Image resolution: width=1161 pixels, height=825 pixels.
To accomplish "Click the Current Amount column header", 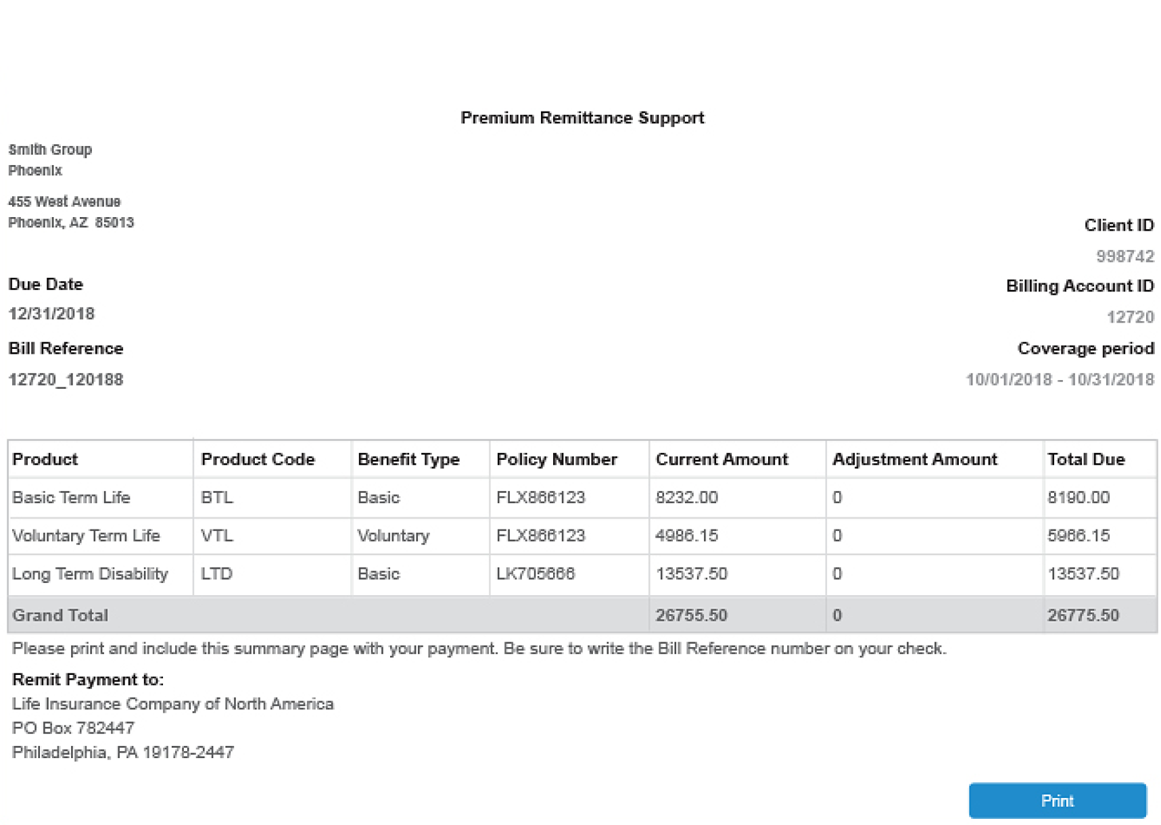I will coord(721,459).
